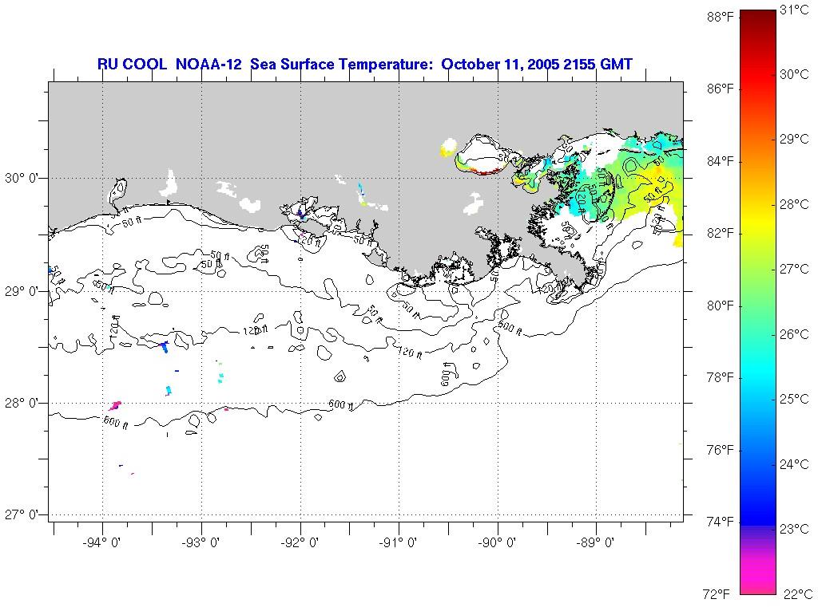Click the red-orange shoreline patch of the lake
This screenshot has height=607, width=818.
[x=483, y=171]
